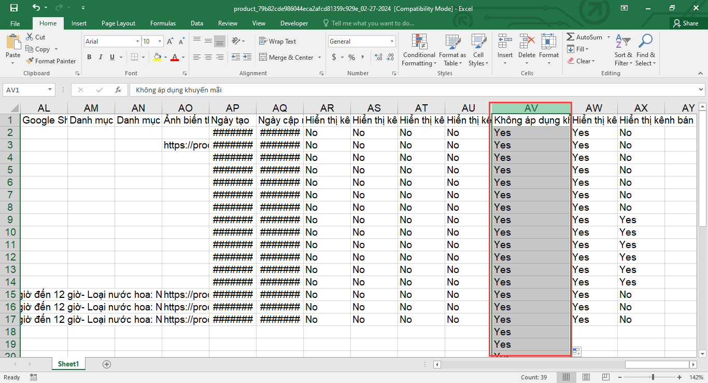Click the Merge & Center icon
Image resolution: width=708 pixels, height=383 pixels.
tap(263, 58)
